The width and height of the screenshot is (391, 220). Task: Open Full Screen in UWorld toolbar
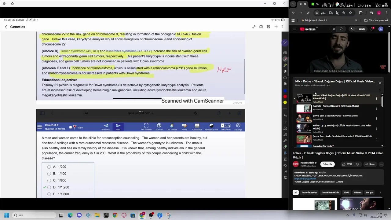(146, 127)
